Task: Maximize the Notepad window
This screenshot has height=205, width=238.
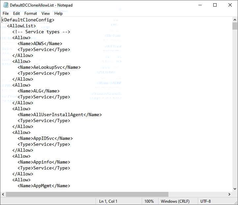Action: coord(215,5)
